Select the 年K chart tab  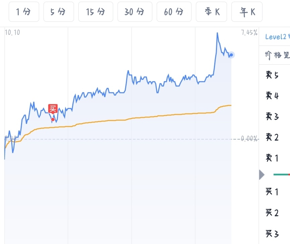(247, 12)
